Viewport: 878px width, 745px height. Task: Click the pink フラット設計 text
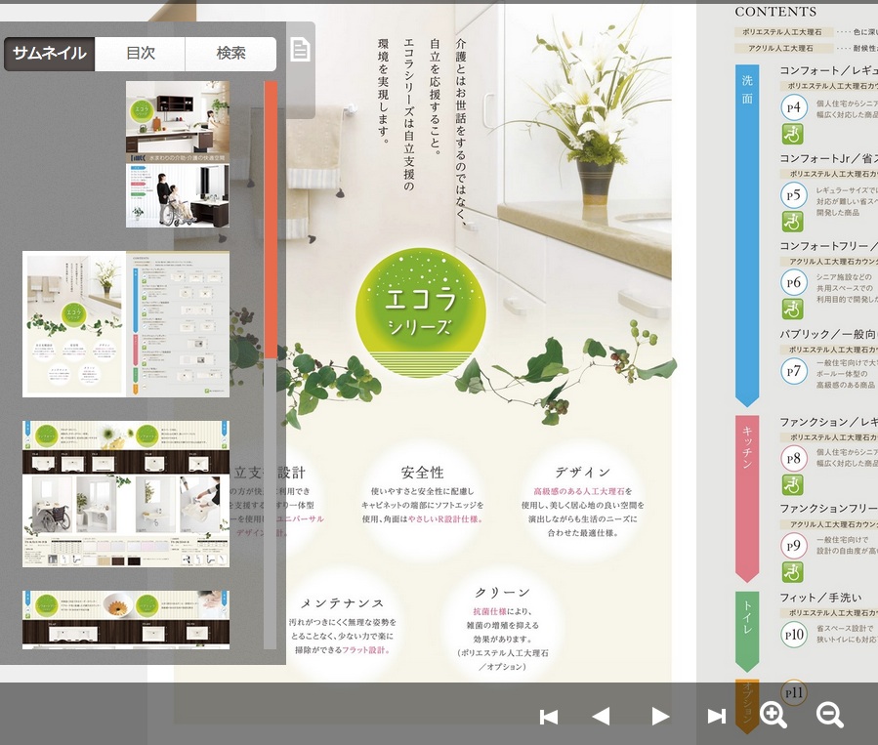pos(365,650)
